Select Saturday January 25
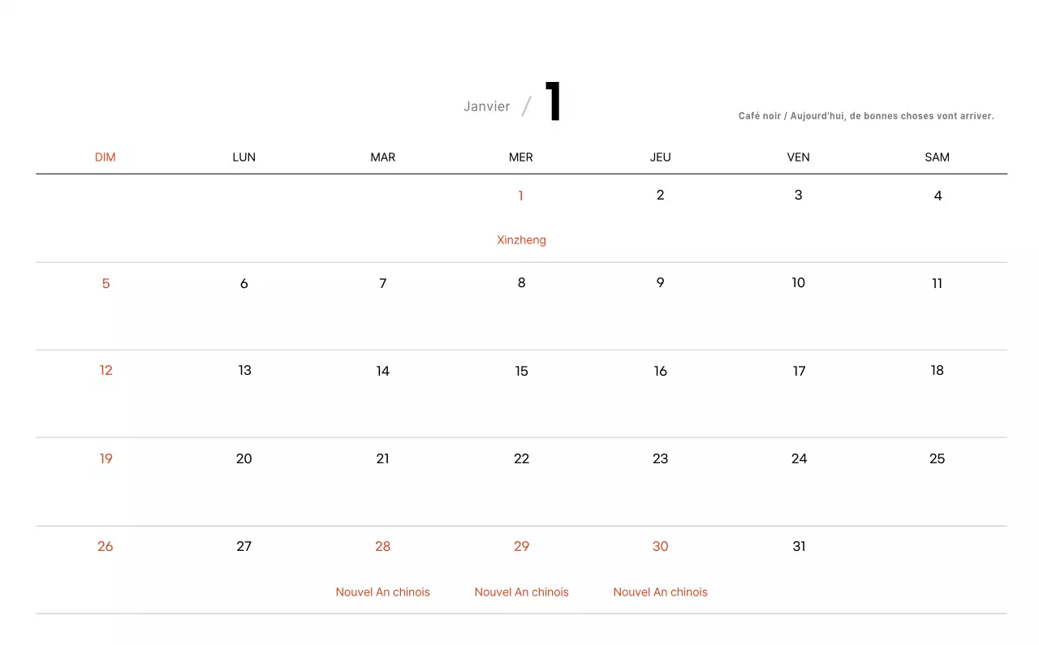Image resolution: width=1039 pixels, height=645 pixels. tap(937, 459)
